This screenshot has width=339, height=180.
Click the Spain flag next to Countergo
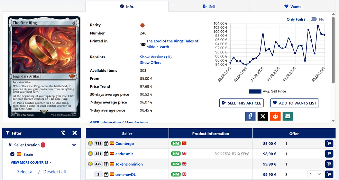click(112, 143)
